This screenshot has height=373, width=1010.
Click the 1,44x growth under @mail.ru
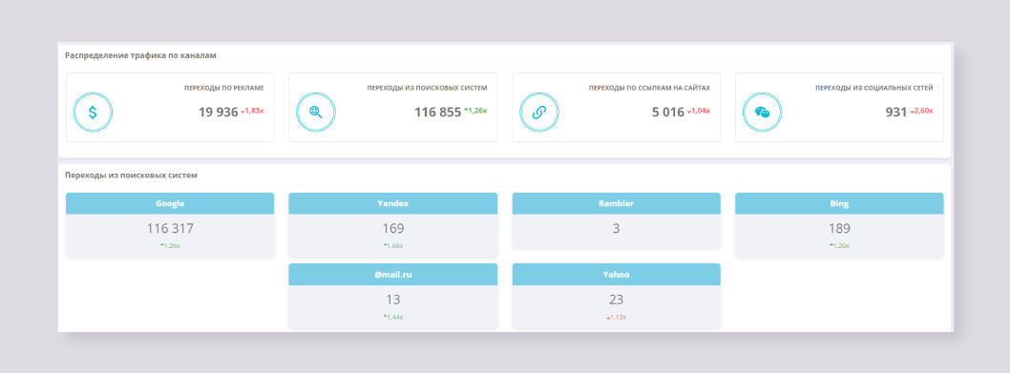point(393,317)
